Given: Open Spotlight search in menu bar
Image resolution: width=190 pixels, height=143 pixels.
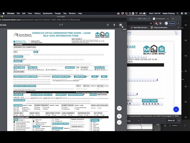Looking at the screenshot, I should (x=178, y=13).
